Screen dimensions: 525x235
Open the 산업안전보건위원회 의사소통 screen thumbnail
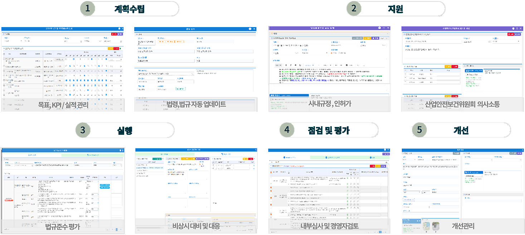tap(462, 69)
